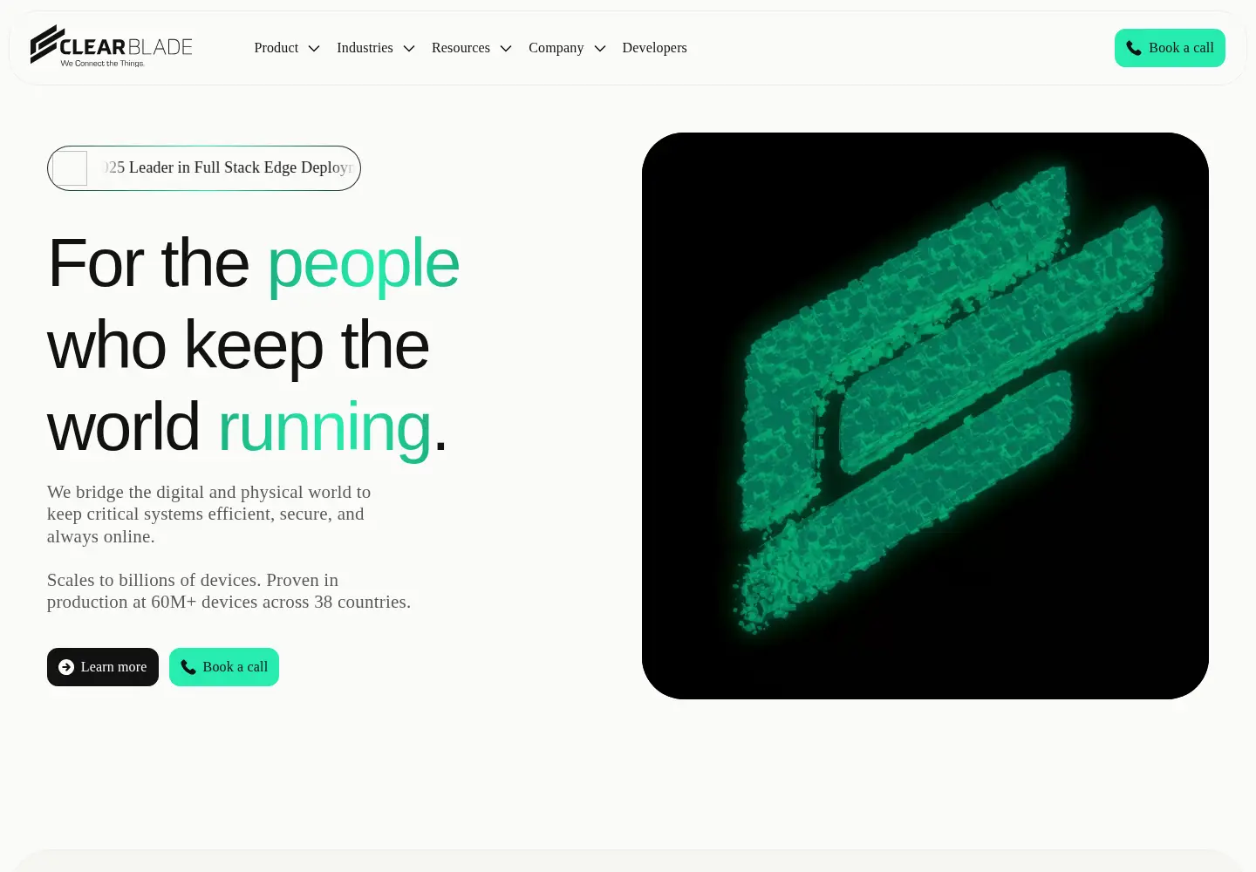Click the blank image placeholder in the Leader badge
The image size is (1256, 872).
click(70, 168)
